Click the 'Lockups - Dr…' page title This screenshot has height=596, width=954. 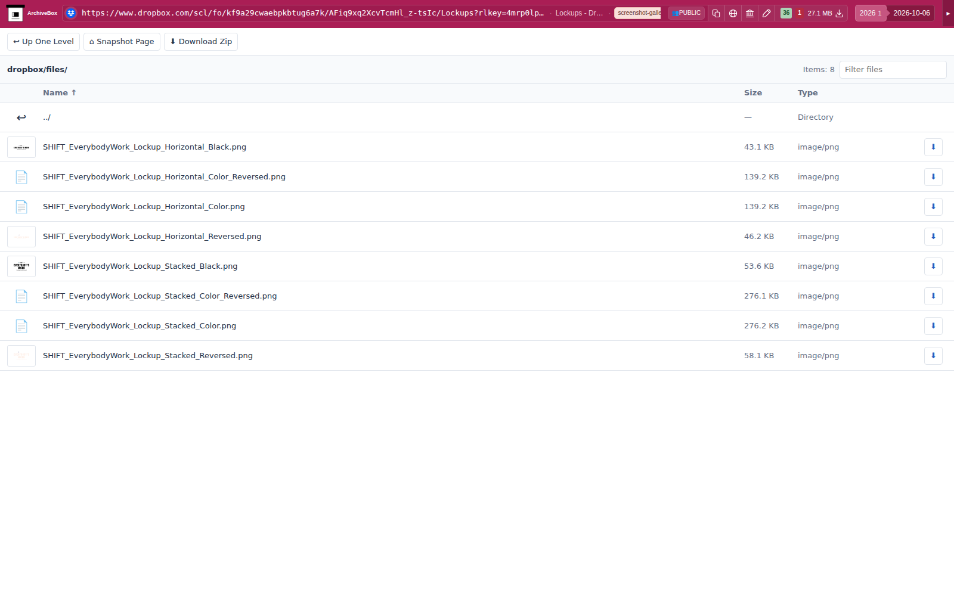point(579,13)
